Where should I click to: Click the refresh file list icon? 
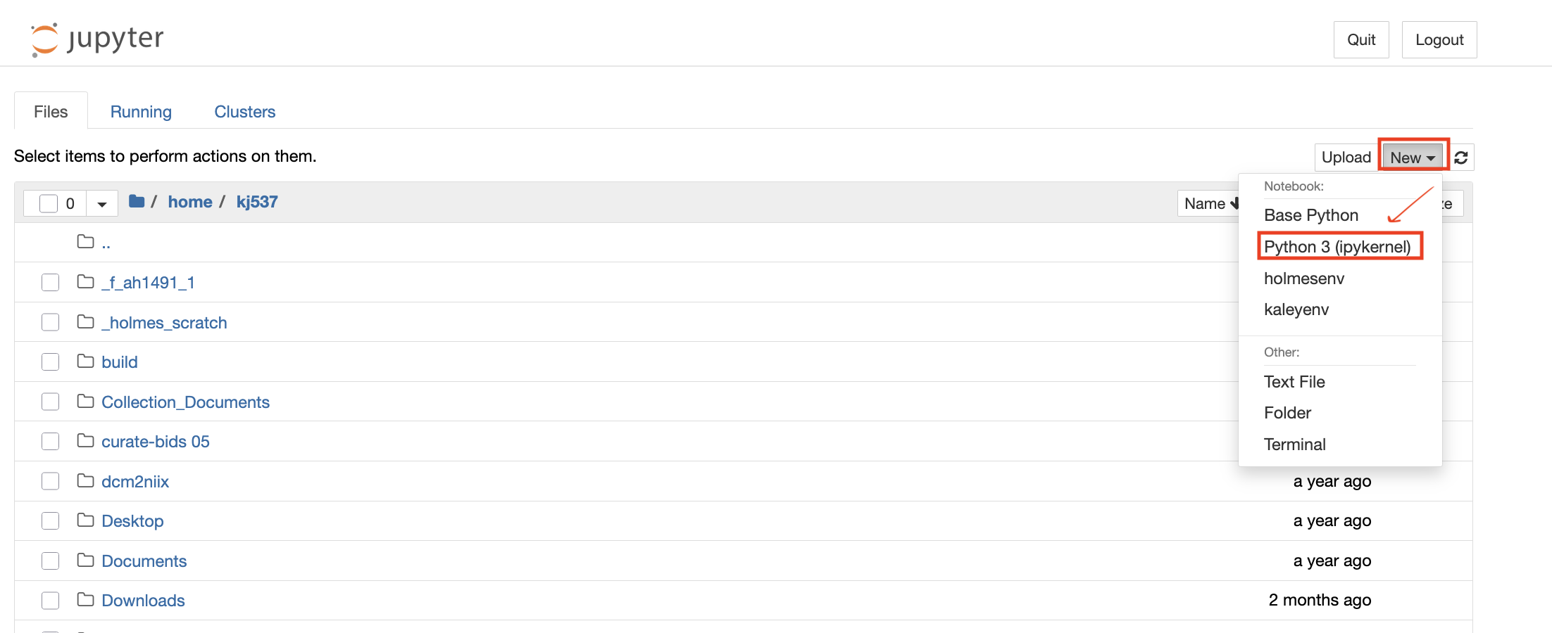tap(1461, 158)
